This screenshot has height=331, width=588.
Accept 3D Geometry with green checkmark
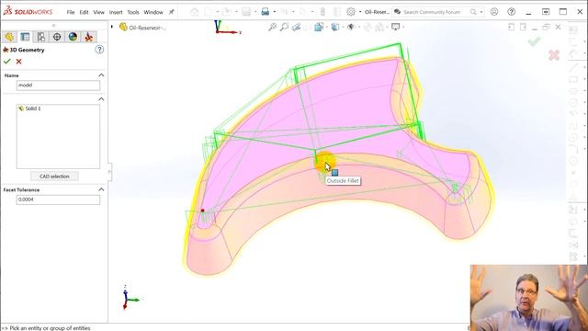[x=7, y=62]
